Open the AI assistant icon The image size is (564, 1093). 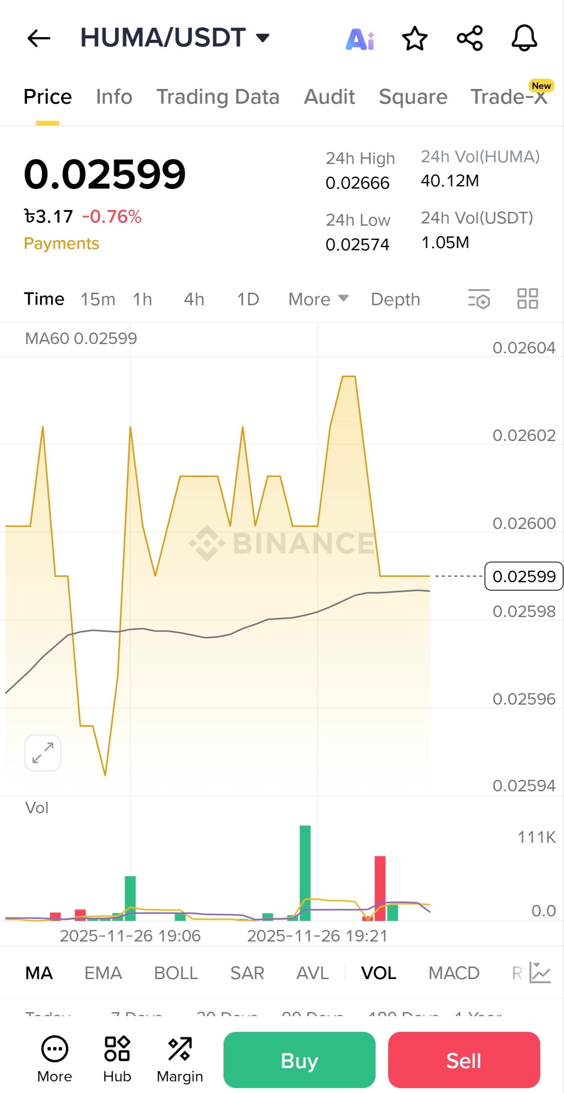click(x=361, y=39)
